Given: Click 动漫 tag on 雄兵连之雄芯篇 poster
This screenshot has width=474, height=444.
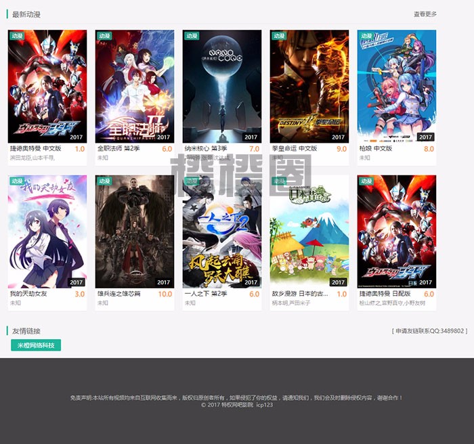Looking at the screenshot, I should coord(104,181).
